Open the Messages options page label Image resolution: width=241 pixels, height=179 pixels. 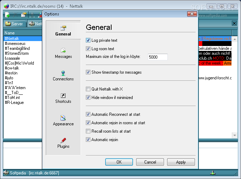click(x=63, y=57)
